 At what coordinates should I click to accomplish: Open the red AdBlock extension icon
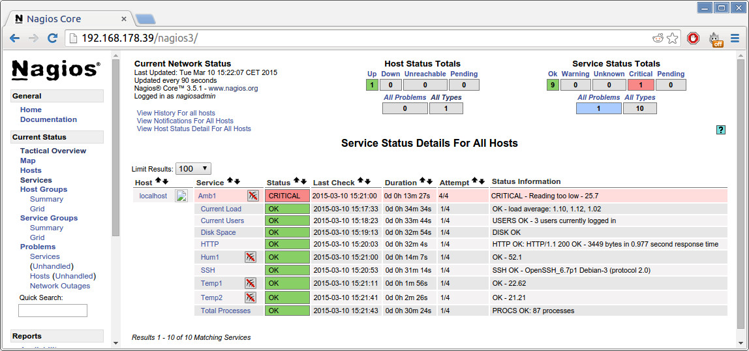click(693, 38)
